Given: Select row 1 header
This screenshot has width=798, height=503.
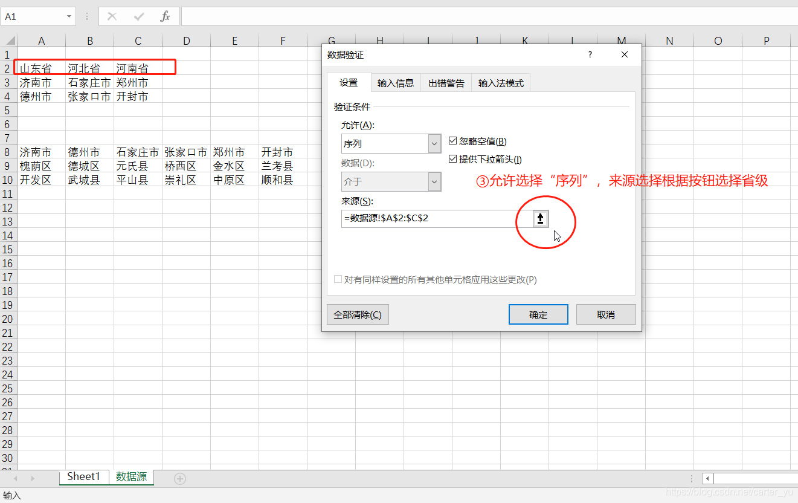Looking at the screenshot, I should coord(8,54).
